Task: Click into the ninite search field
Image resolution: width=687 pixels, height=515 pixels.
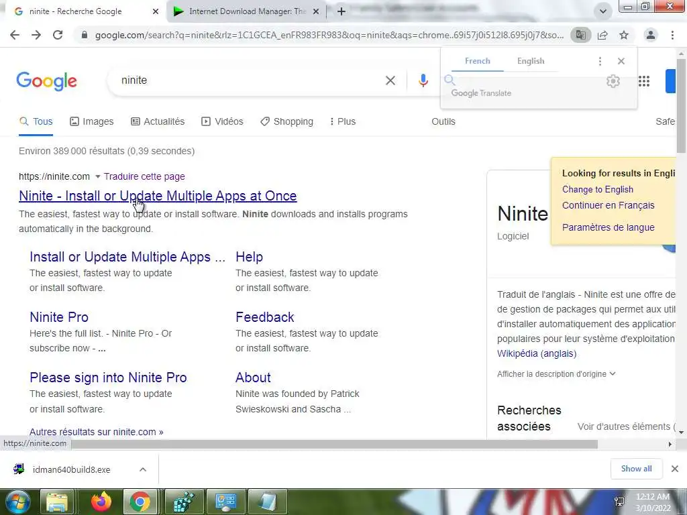Action: (x=246, y=80)
